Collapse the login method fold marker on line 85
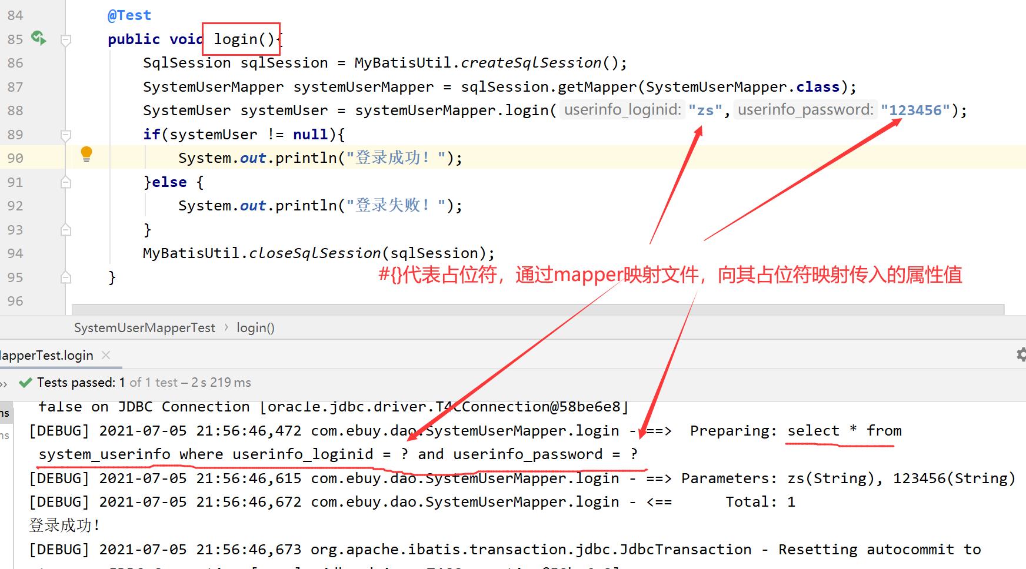Image resolution: width=1026 pixels, height=569 pixels. [66, 39]
